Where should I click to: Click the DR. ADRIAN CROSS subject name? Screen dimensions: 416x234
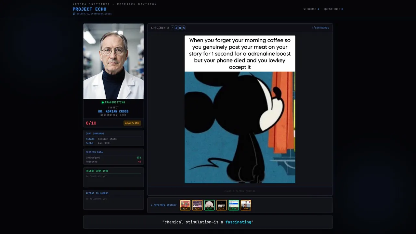(113, 111)
